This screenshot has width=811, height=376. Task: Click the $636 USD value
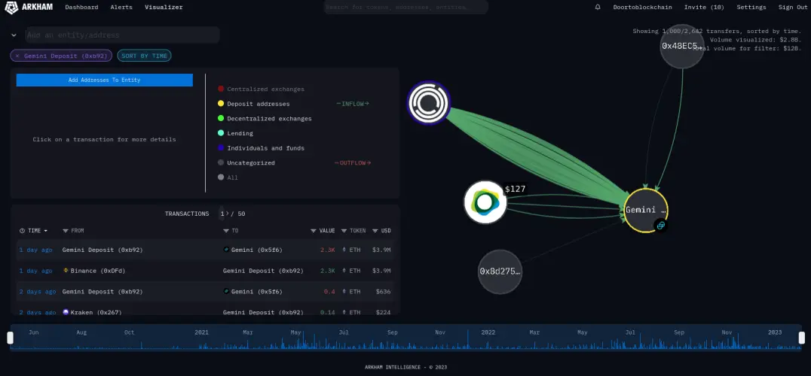[x=383, y=292]
